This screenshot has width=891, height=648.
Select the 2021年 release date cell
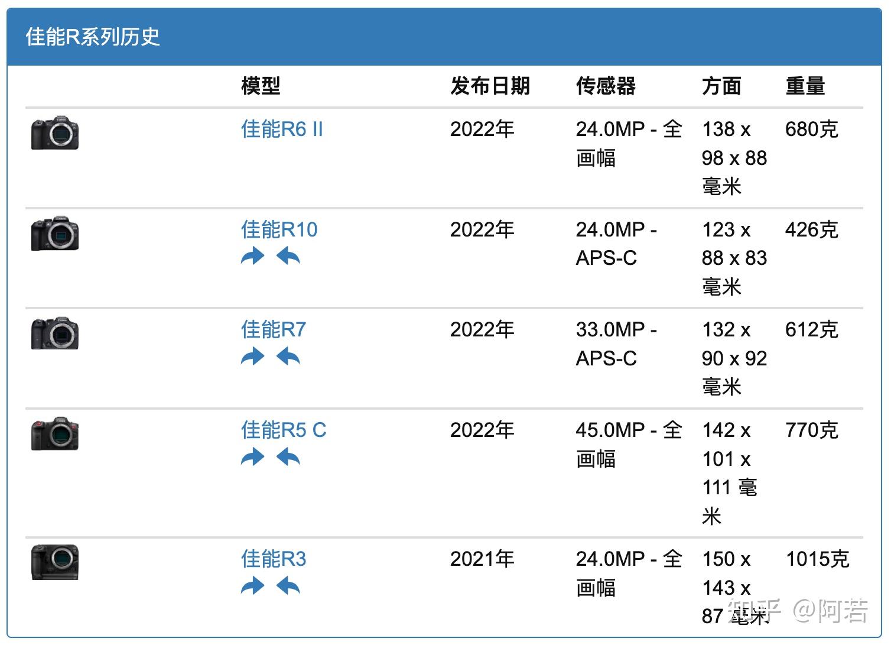point(482,559)
